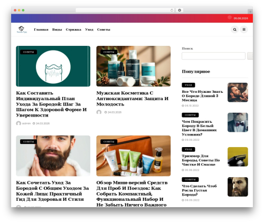Click sidebar thumbnail of man with thick beard

(238, 187)
